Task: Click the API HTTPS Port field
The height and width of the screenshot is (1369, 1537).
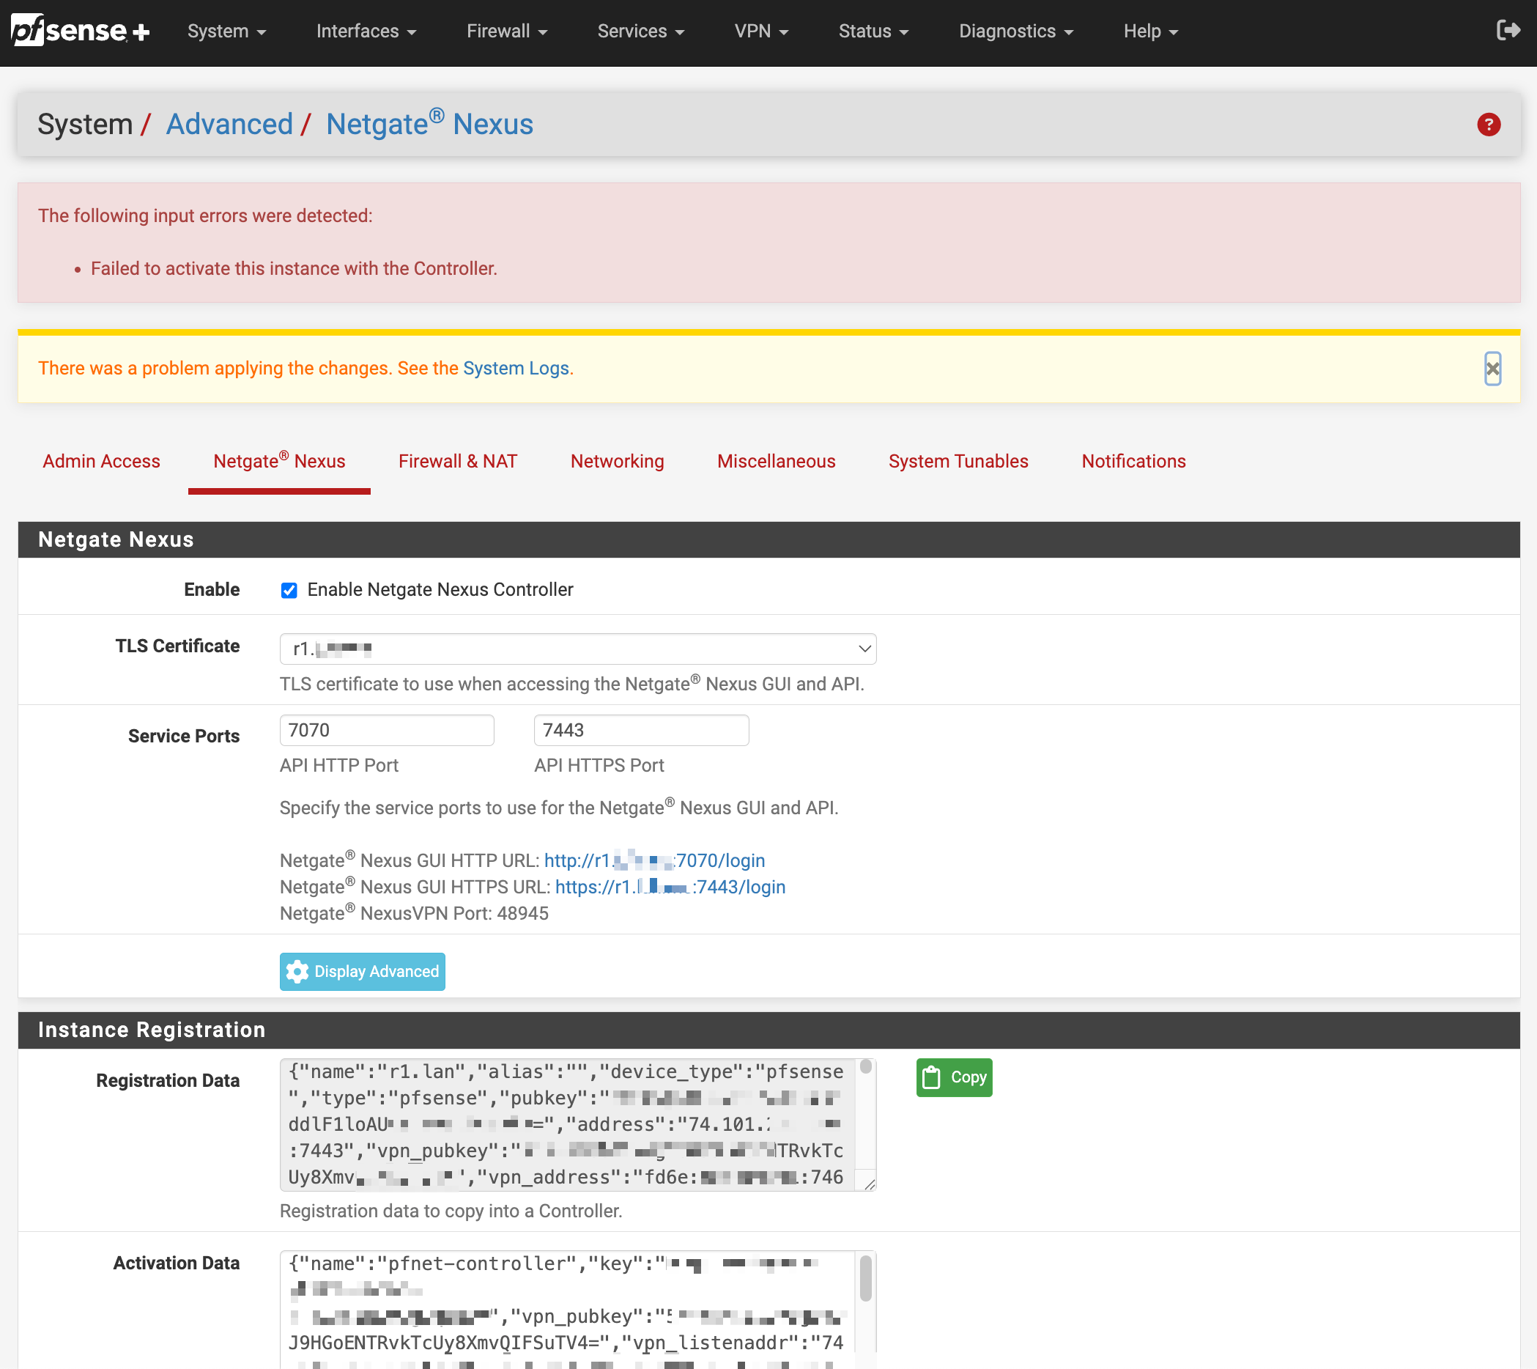Action: (x=641, y=731)
